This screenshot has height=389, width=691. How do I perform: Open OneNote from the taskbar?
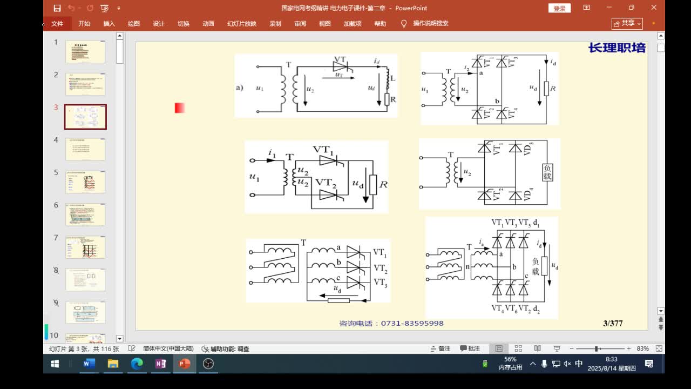click(x=161, y=364)
